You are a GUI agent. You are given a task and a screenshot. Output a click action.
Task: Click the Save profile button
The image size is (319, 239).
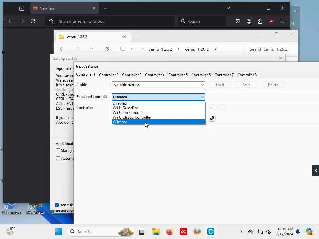[x=246, y=85]
